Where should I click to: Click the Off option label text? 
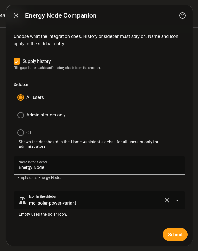pos(29,133)
